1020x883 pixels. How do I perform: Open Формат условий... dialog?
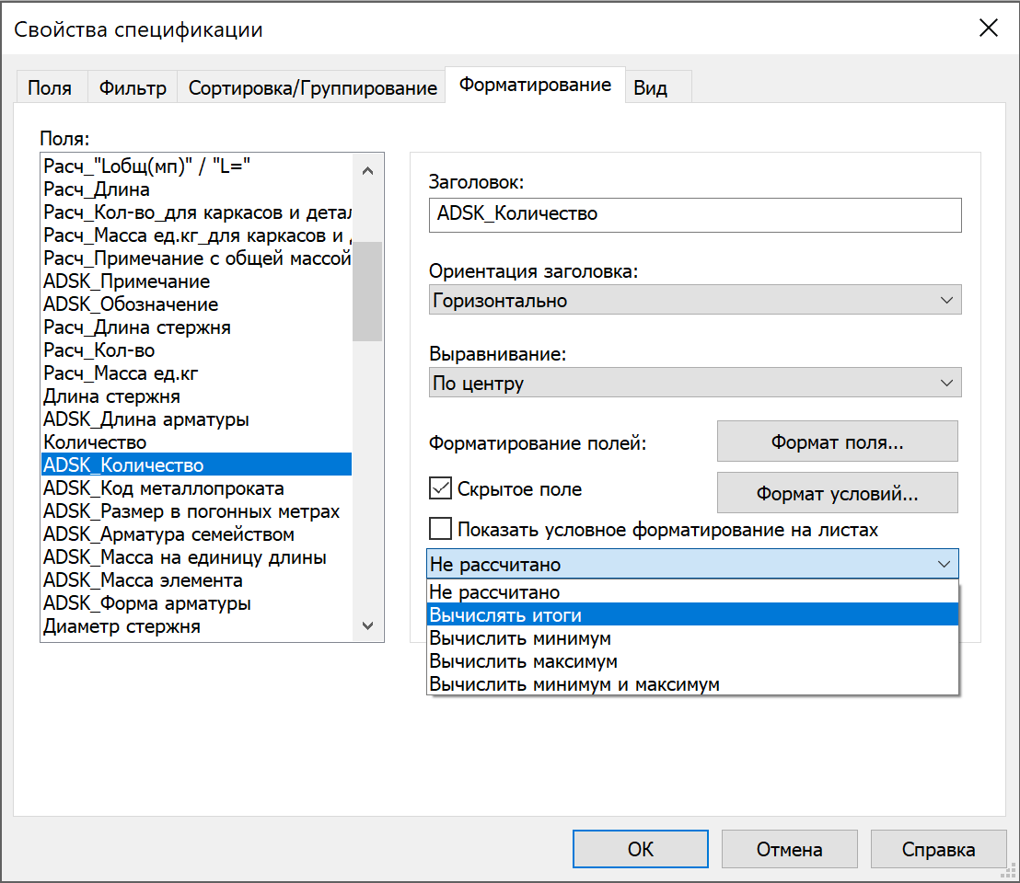[x=837, y=493]
